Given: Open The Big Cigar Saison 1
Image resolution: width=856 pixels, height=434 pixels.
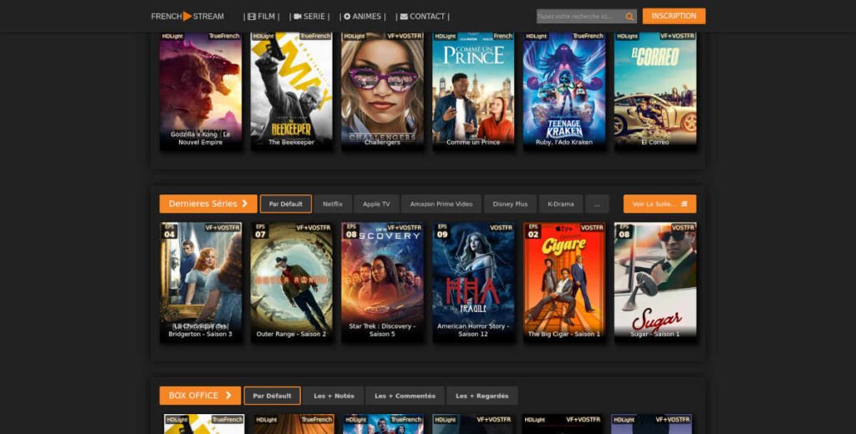Looking at the screenshot, I should point(564,282).
